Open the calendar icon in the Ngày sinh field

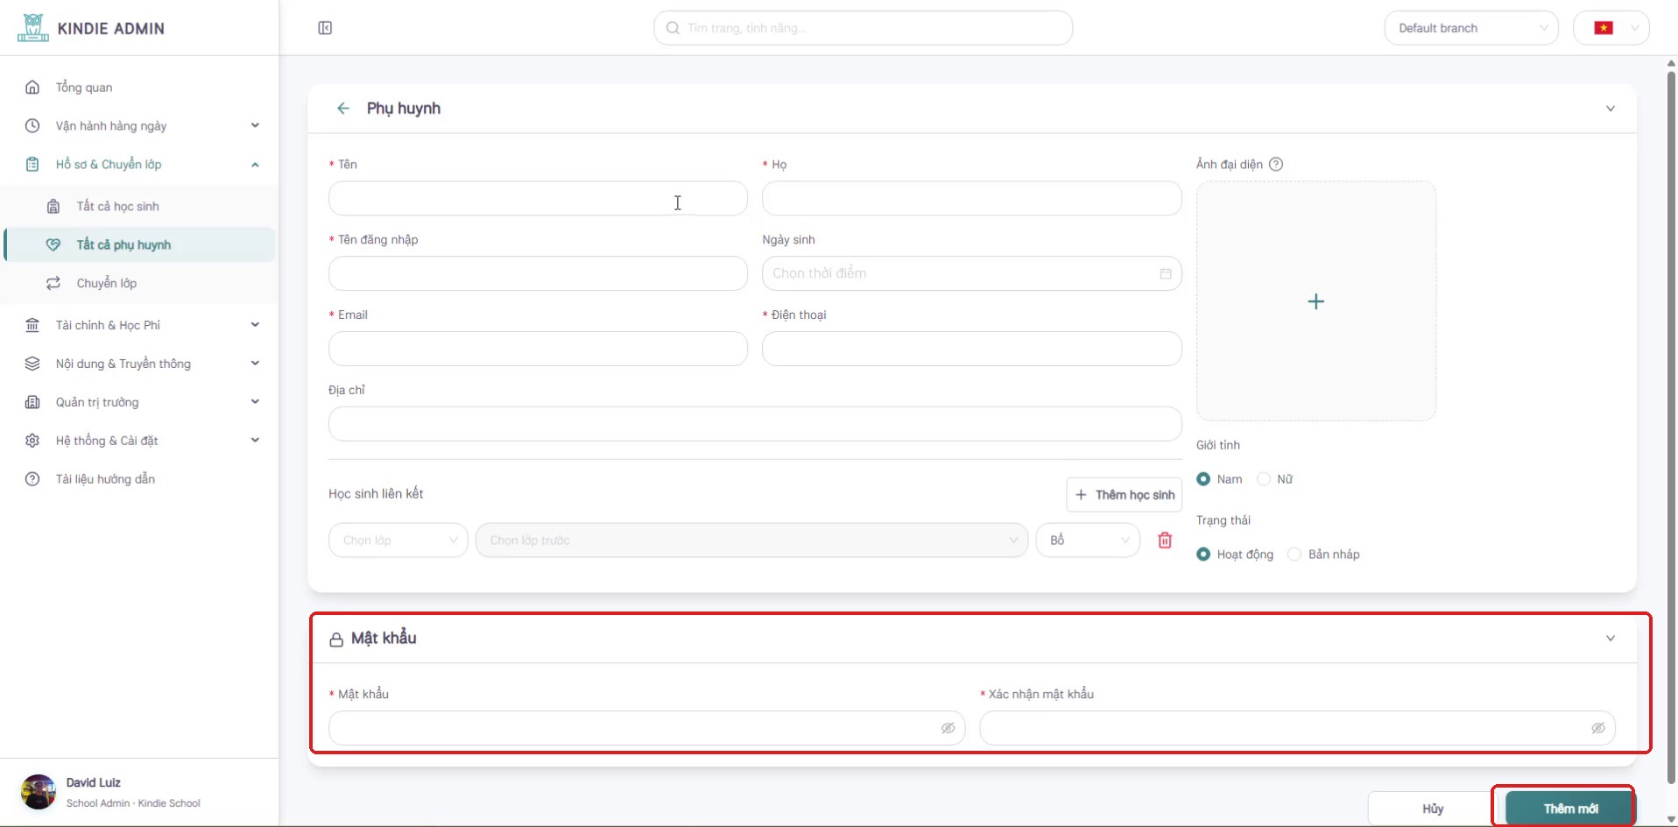coord(1166,273)
